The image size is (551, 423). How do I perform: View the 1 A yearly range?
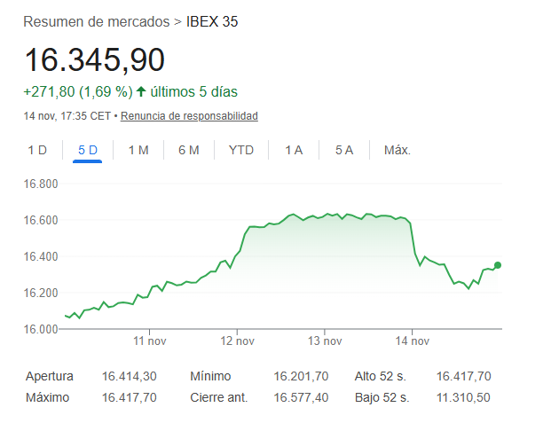point(294,150)
